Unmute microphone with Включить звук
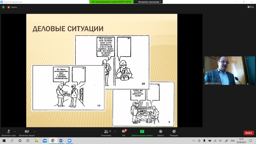 coord(9,132)
